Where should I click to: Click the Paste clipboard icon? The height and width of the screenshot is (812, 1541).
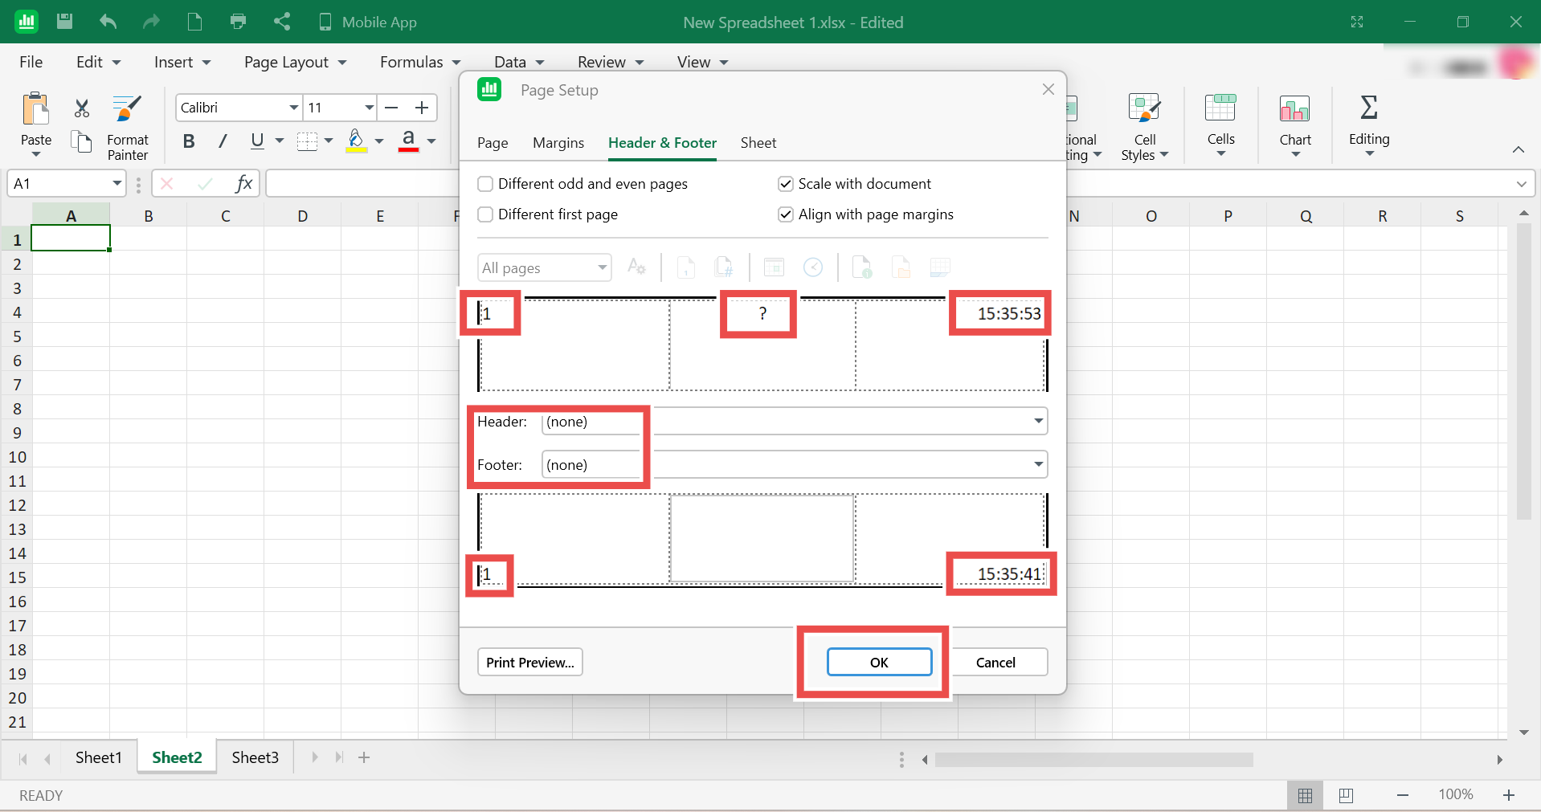[x=36, y=109]
